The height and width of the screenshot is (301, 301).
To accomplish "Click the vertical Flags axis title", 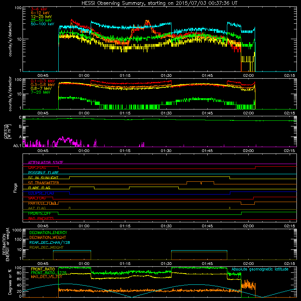I will click(15, 188).
